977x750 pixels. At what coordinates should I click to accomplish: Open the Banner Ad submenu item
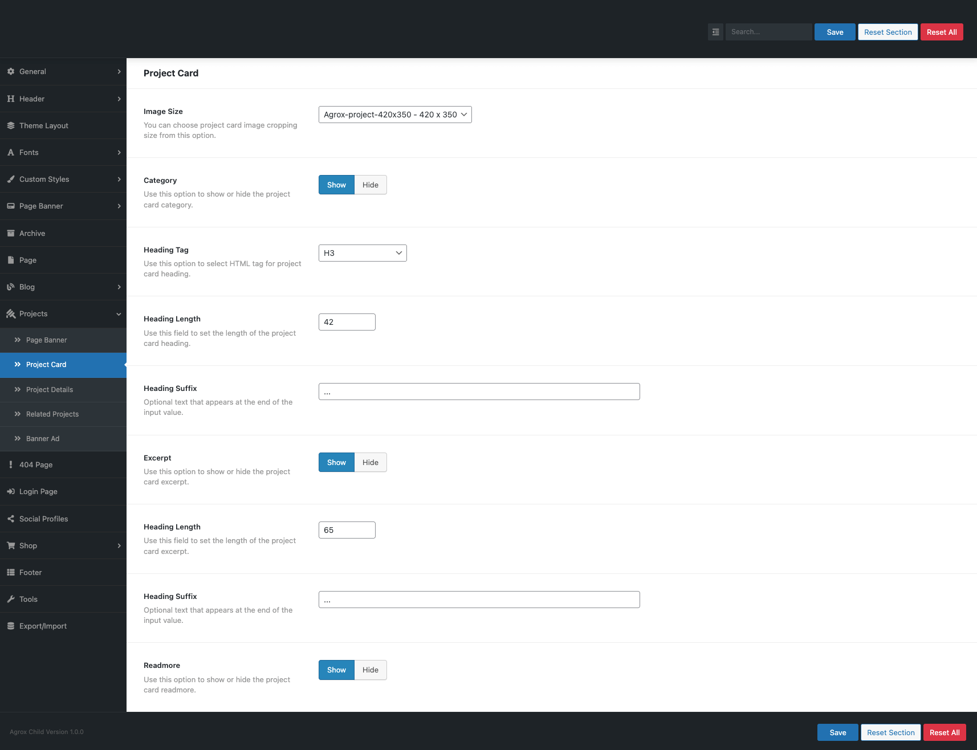pos(63,439)
